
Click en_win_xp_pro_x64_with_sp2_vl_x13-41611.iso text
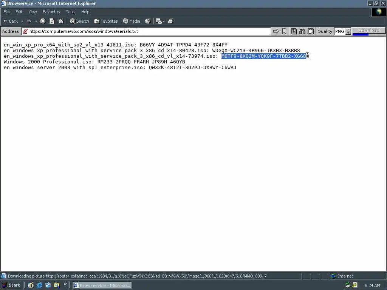coord(69,45)
